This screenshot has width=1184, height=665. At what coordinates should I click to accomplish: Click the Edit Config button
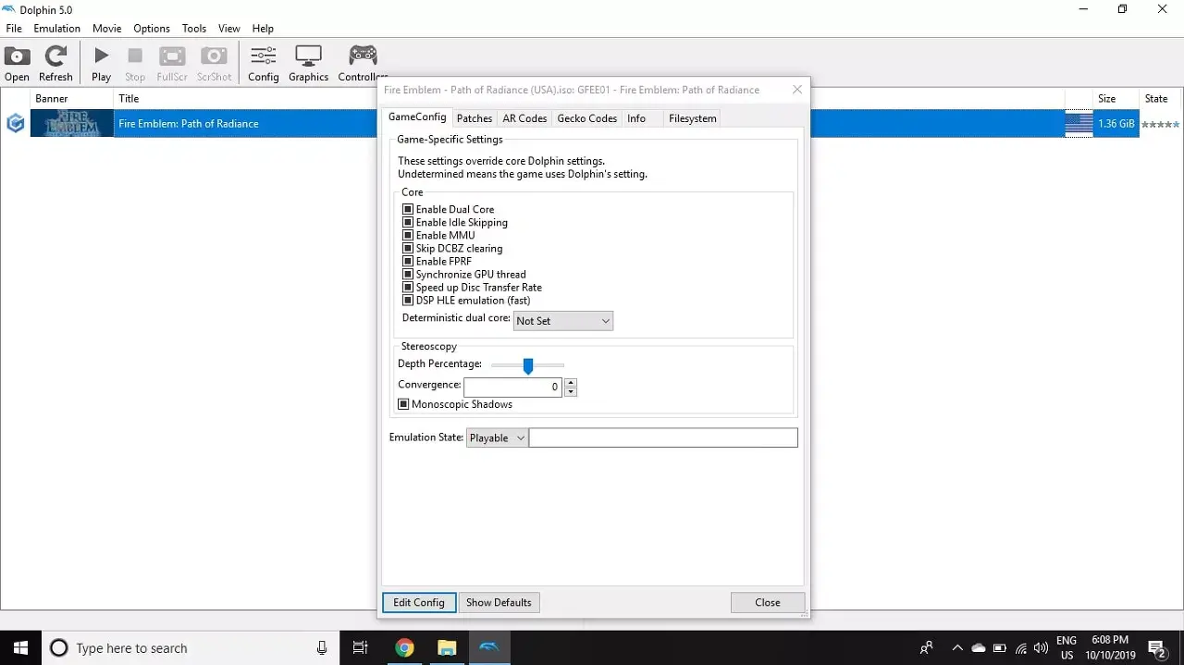pyautogui.click(x=419, y=602)
